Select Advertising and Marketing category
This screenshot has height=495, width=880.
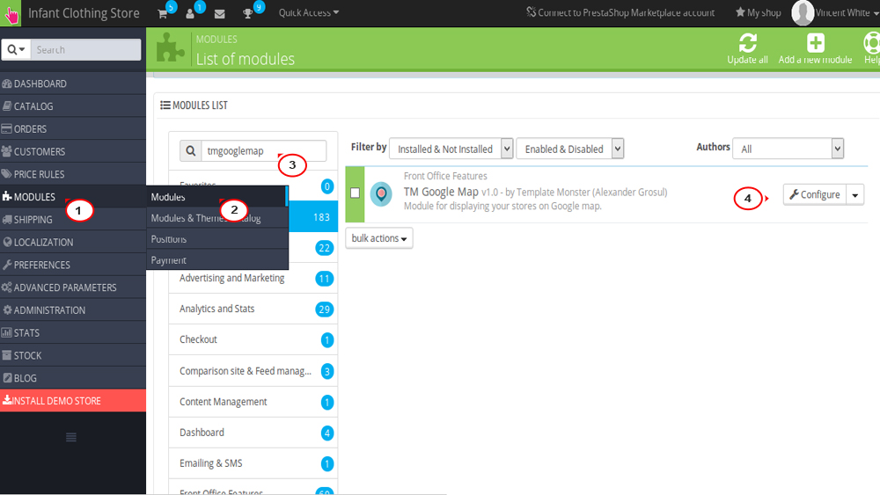253,278
